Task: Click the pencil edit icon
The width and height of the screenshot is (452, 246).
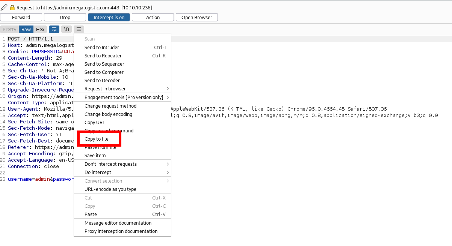Action: [4, 7]
